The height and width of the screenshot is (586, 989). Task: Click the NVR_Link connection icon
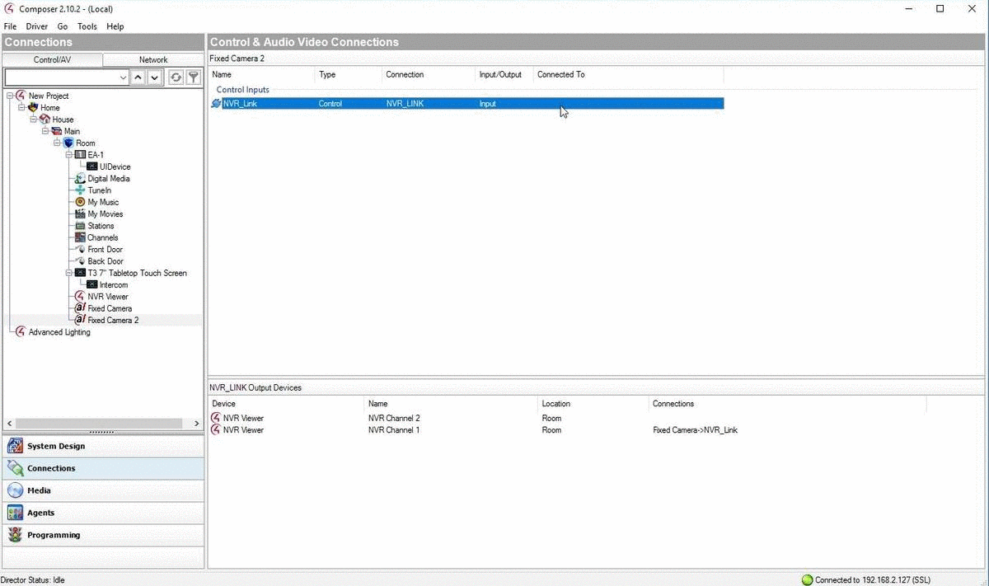point(216,104)
